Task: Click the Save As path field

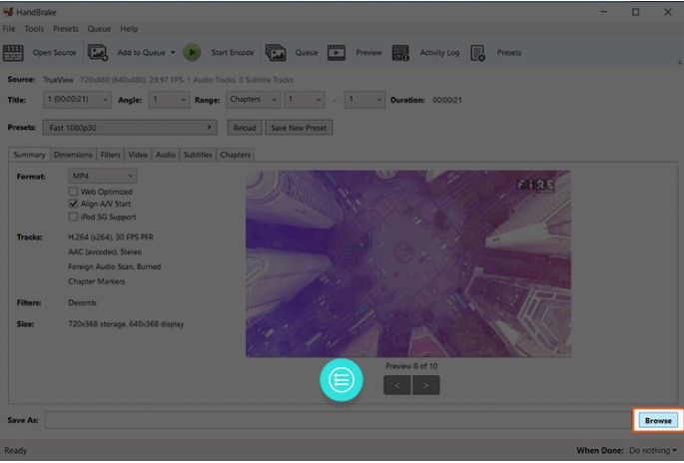Action: pos(338,421)
